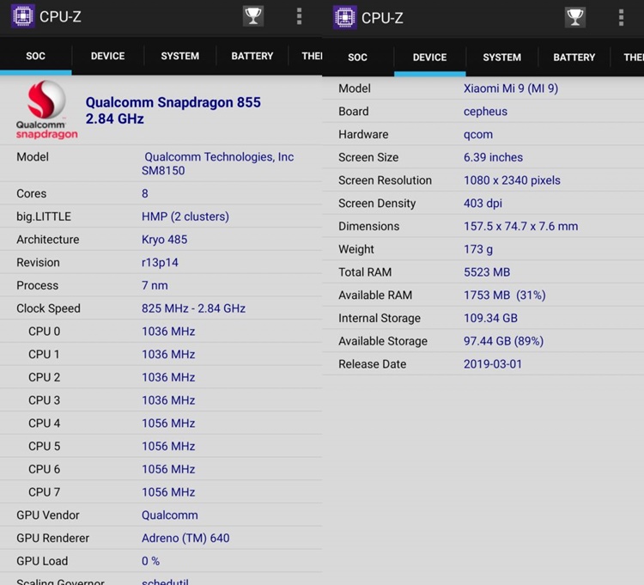Tap Screen Size value '6.39 inches'
Screen dimensions: 644x585
[493, 157]
